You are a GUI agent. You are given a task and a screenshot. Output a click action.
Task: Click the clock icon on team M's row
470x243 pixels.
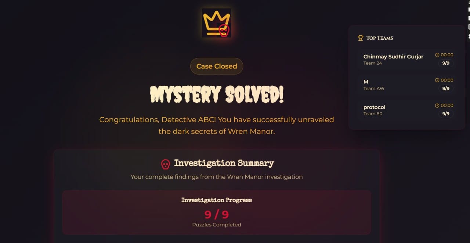(x=437, y=80)
